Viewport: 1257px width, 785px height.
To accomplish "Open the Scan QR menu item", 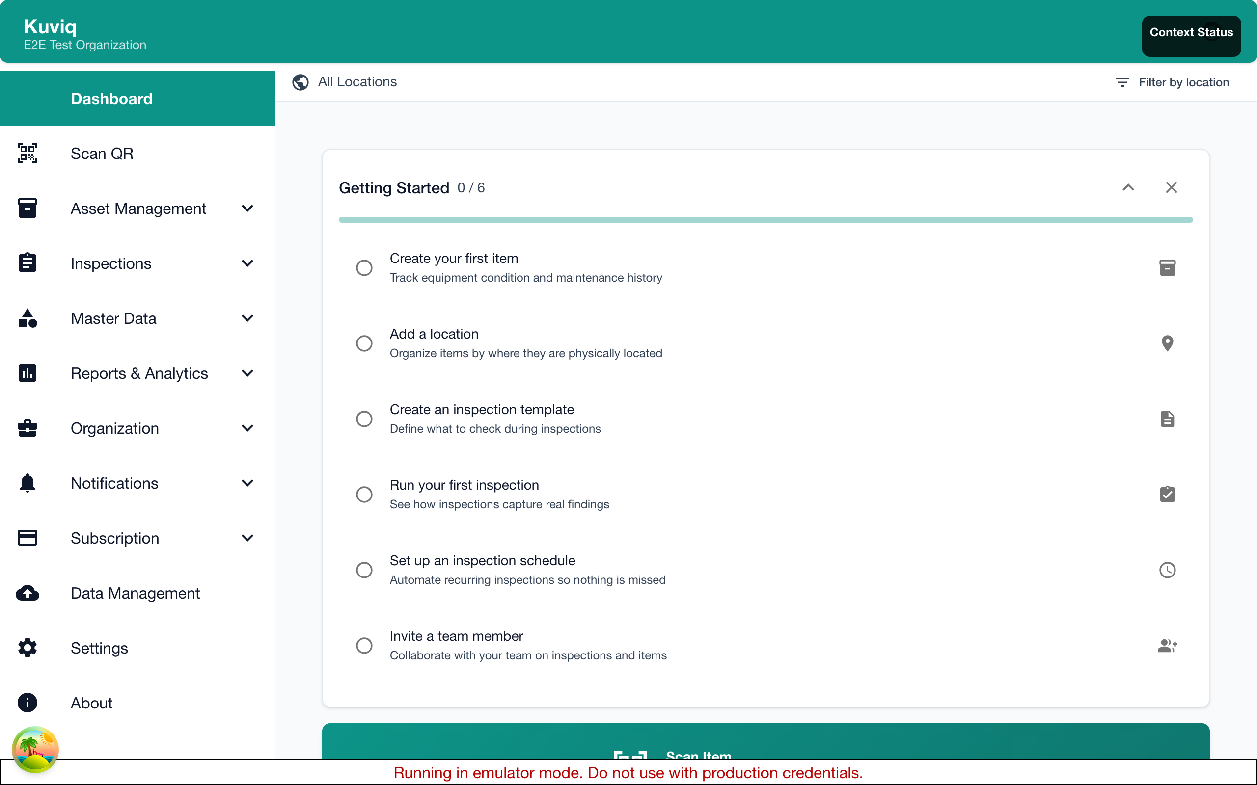I will (137, 153).
